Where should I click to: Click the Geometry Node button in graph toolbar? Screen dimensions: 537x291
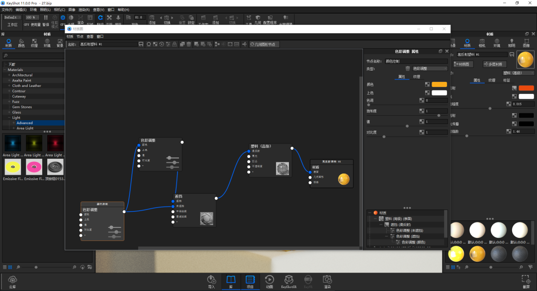[264, 44]
